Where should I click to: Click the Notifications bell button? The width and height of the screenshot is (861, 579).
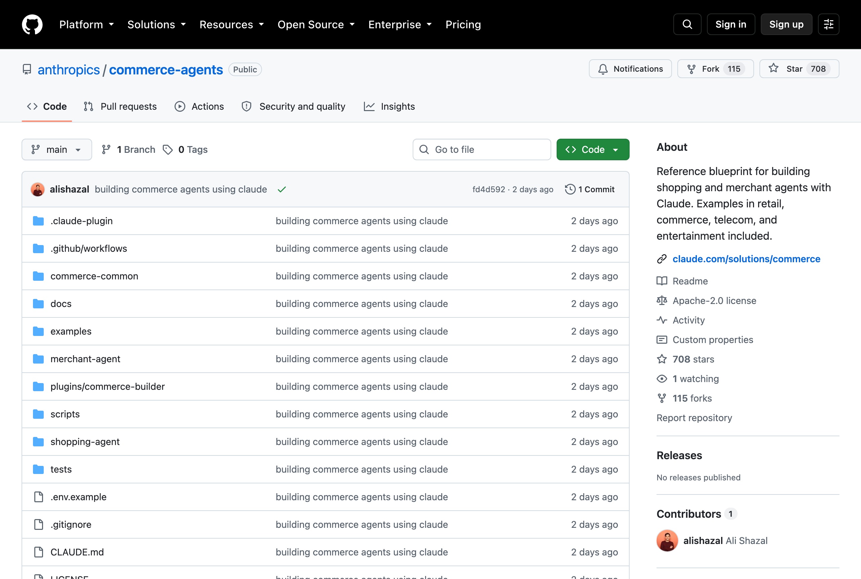[x=630, y=69]
